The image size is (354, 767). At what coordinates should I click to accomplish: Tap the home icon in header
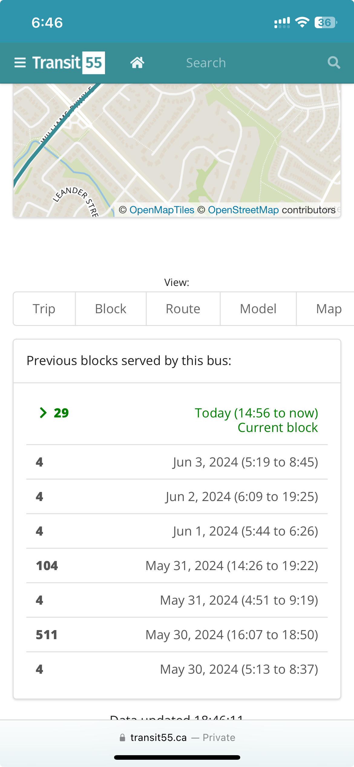pyautogui.click(x=137, y=63)
